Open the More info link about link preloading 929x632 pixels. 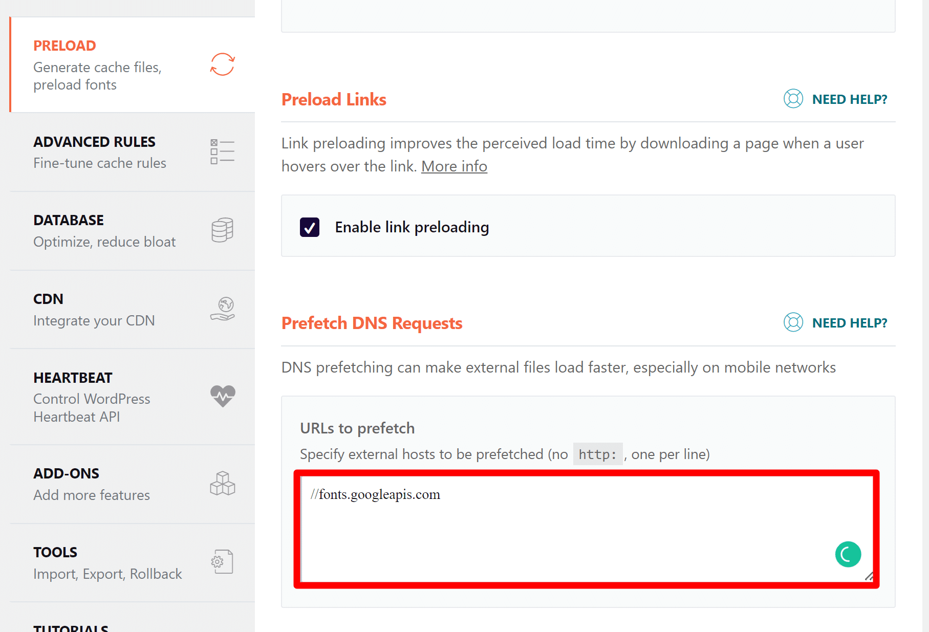(453, 166)
